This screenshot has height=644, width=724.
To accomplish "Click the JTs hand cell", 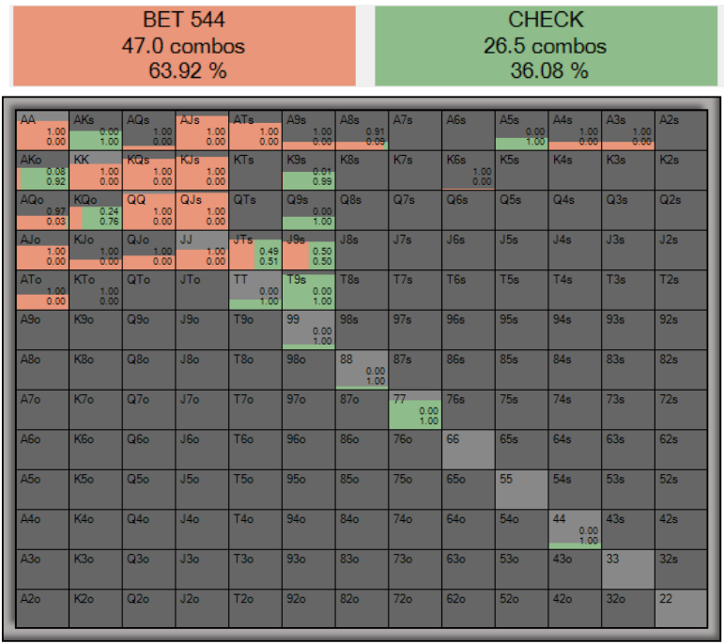I will [255, 251].
